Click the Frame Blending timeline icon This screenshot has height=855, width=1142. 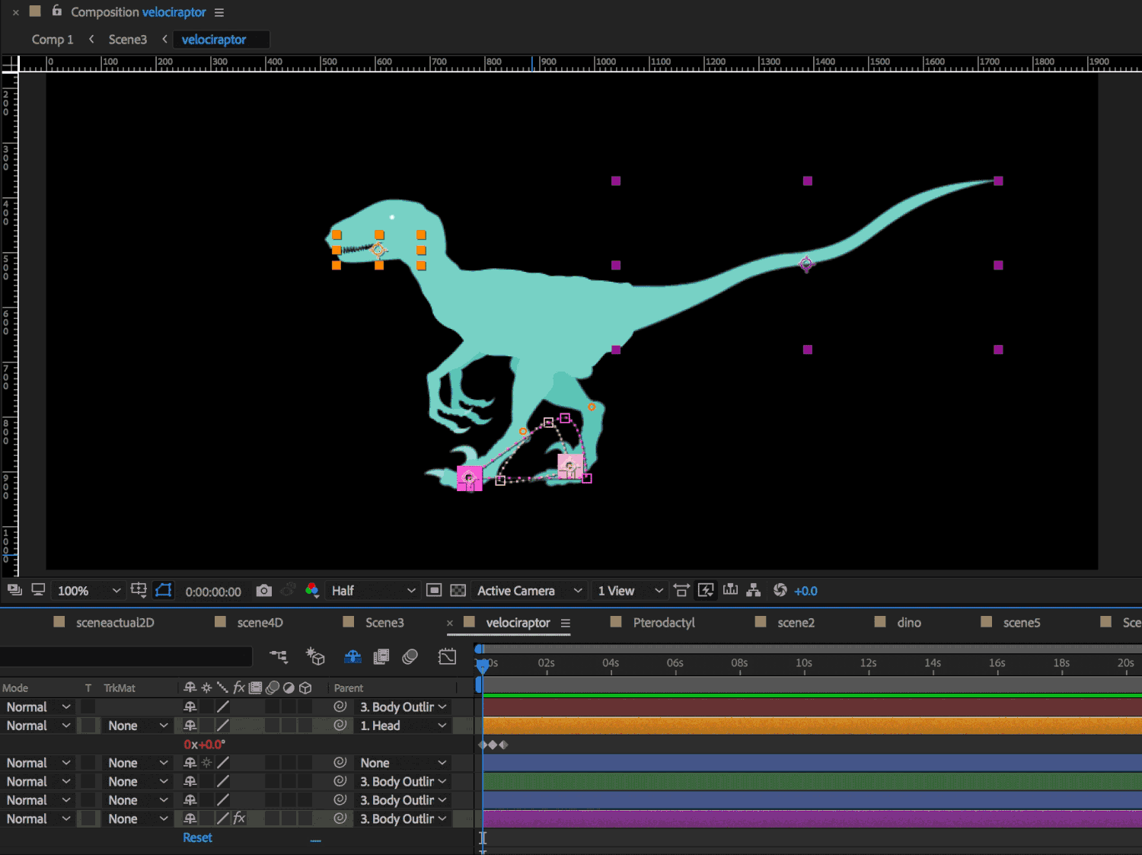[381, 656]
